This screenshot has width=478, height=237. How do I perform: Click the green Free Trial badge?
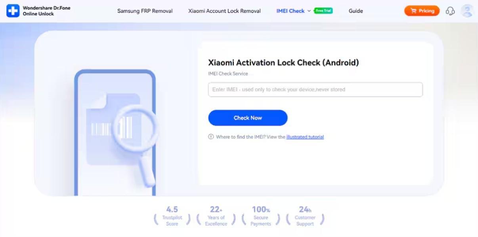[323, 11]
